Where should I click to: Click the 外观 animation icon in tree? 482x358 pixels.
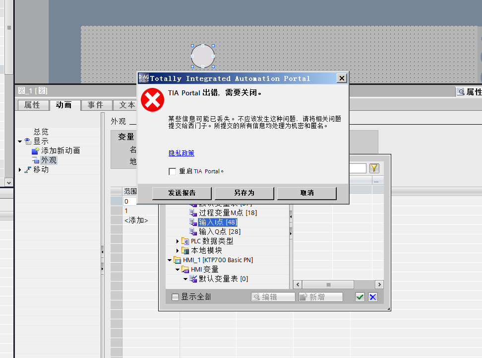(x=36, y=160)
